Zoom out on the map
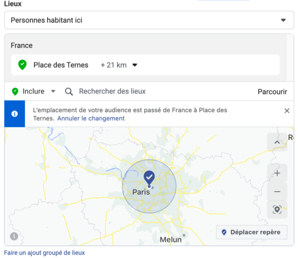Screen dimensions: 298x258 [x=277, y=192]
